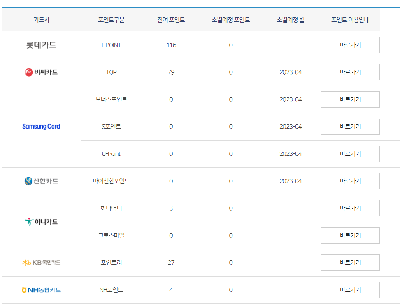Click the 카드사 column header
The width and height of the screenshot is (402, 305).
coord(41,20)
